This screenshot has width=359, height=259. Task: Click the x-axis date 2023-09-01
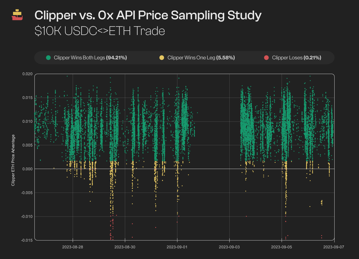pyautogui.click(x=177, y=247)
